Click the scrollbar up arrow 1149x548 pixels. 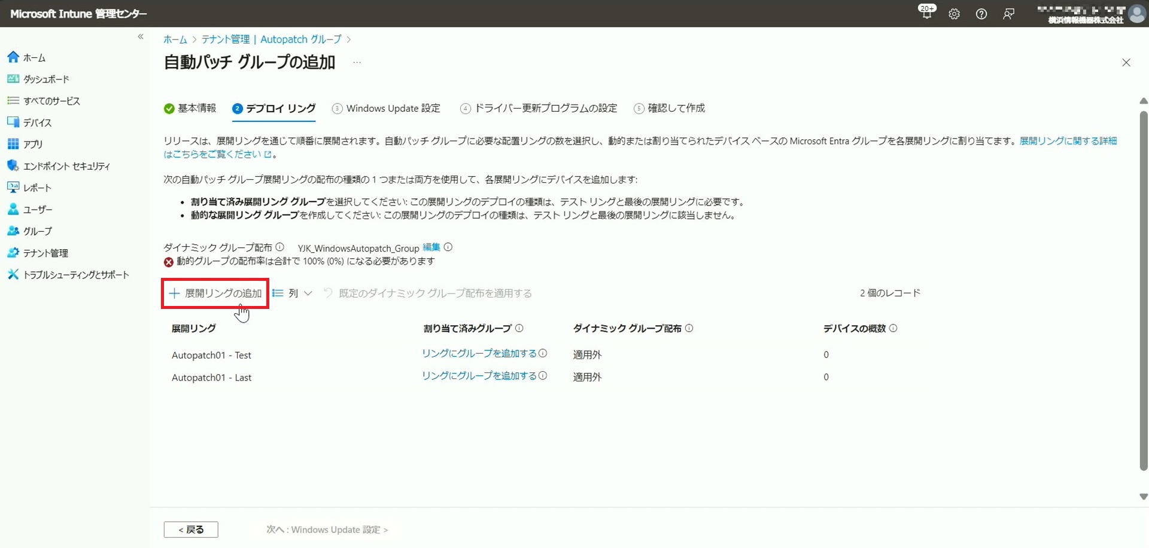click(x=1144, y=101)
